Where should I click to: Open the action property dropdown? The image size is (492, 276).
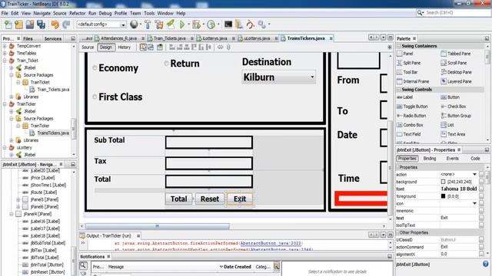[x=474, y=174]
